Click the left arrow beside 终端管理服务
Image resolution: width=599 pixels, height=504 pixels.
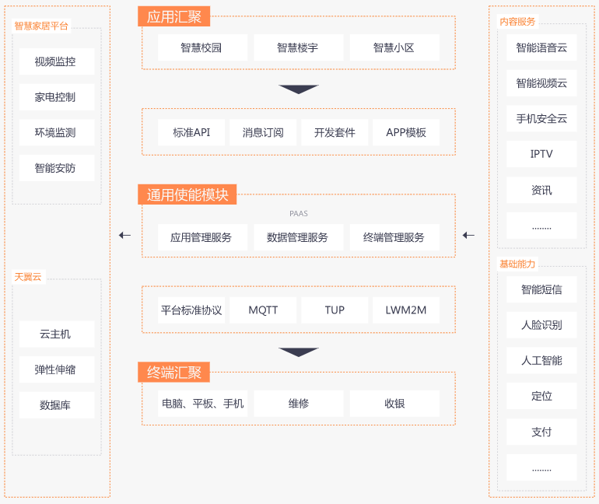(468, 235)
